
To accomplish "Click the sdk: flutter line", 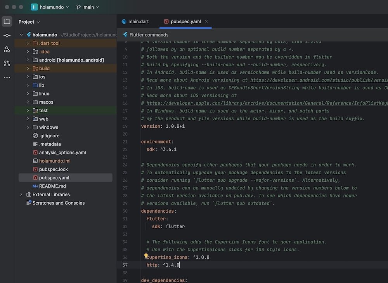I will tap(168, 226).
